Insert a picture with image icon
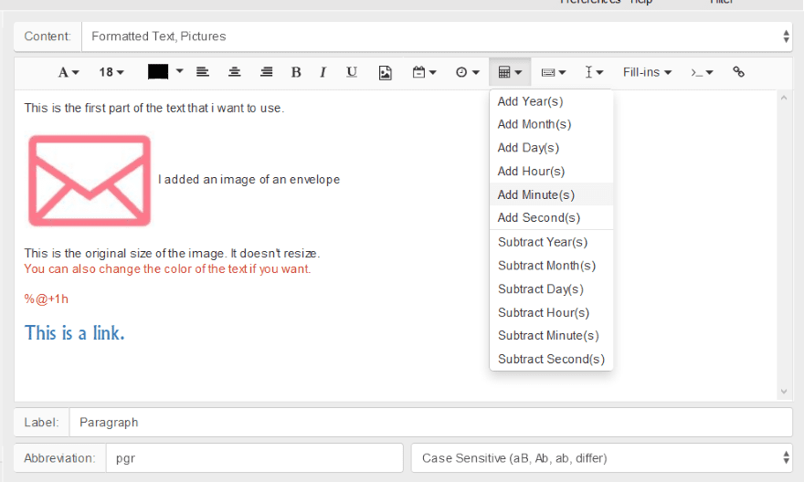Screen dimensions: 804x482 coord(386,72)
